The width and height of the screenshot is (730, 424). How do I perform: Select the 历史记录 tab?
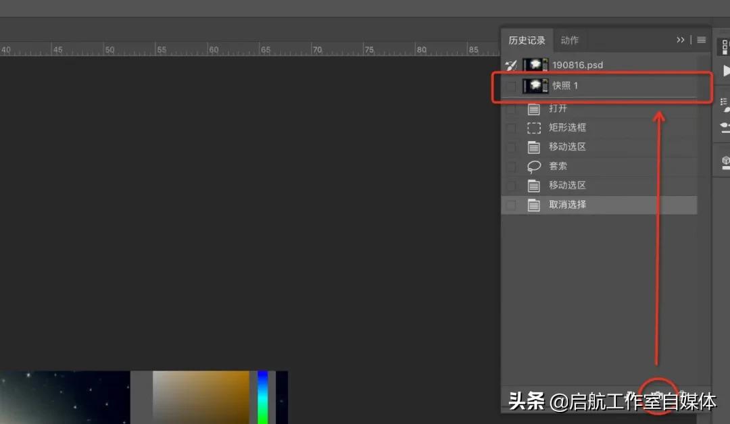tap(527, 40)
